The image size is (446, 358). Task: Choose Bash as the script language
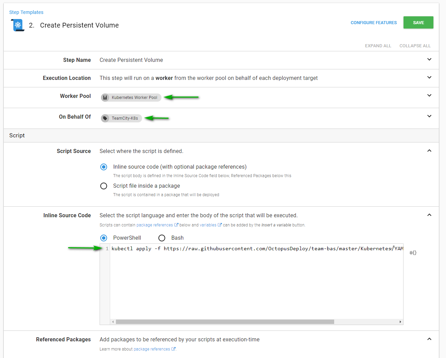[x=162, y=238]
